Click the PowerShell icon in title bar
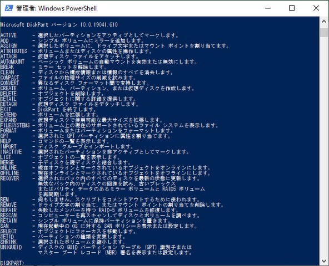This screenshot has width=329, height=266. click(x=9, y=8)
